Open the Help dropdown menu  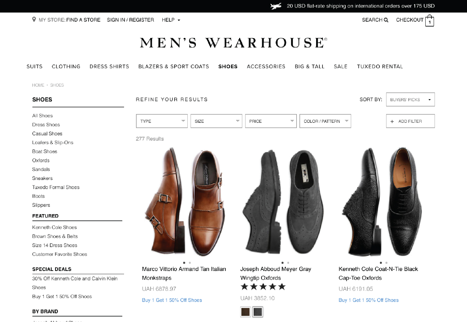point(171,20)
